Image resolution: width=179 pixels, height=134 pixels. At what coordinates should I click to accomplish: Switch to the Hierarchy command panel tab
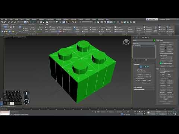[x=139, y=37]
